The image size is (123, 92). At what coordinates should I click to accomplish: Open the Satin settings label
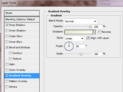[x=12, y=64]
